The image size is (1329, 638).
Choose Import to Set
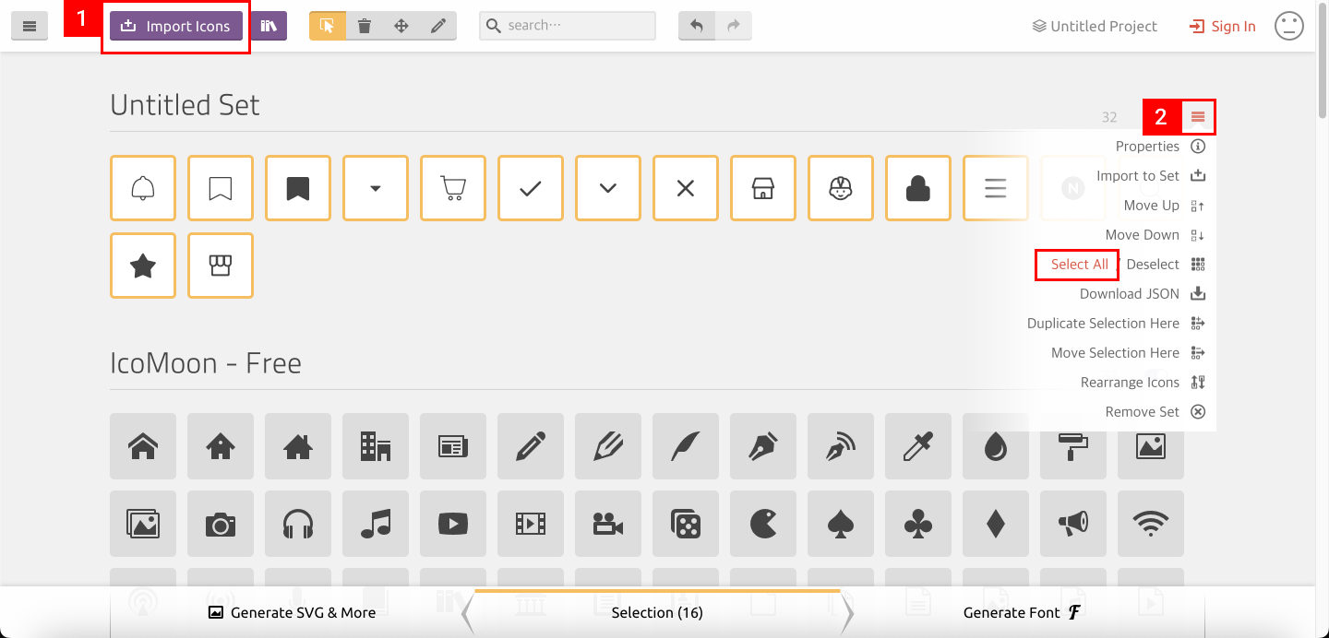[1151, 176]
